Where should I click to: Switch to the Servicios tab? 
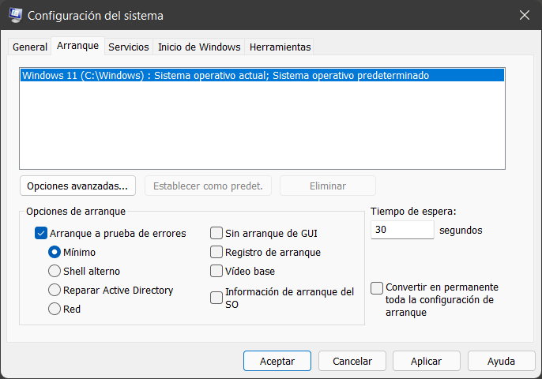click(x=128, y=47)
